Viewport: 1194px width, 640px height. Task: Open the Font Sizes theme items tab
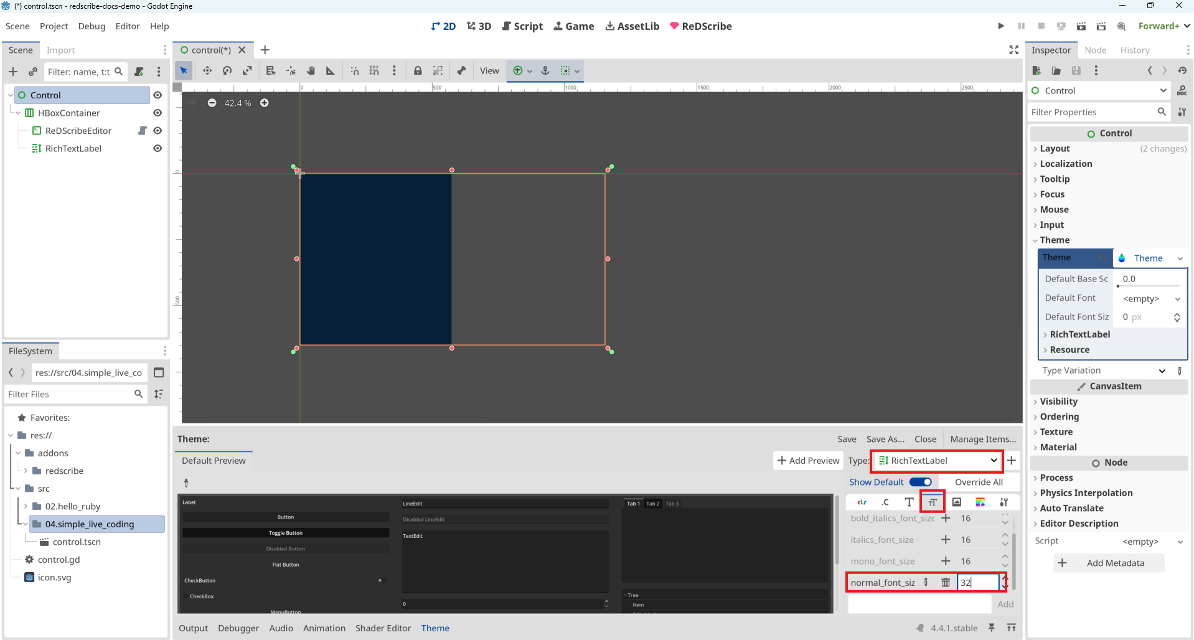[933, 502]
